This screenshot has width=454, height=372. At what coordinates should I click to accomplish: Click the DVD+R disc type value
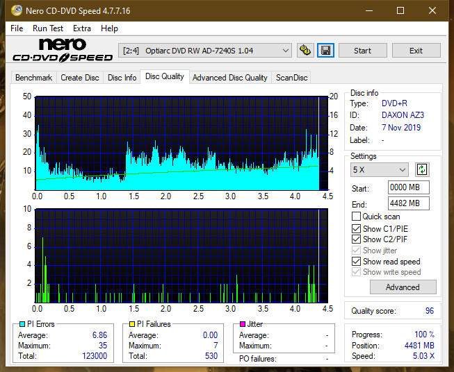(394, 103)
